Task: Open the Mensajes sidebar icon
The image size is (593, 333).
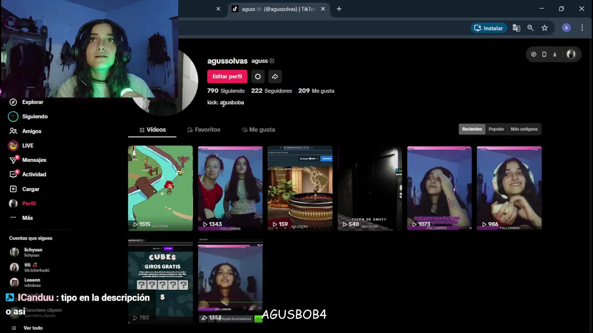Action: coord(13,160)
